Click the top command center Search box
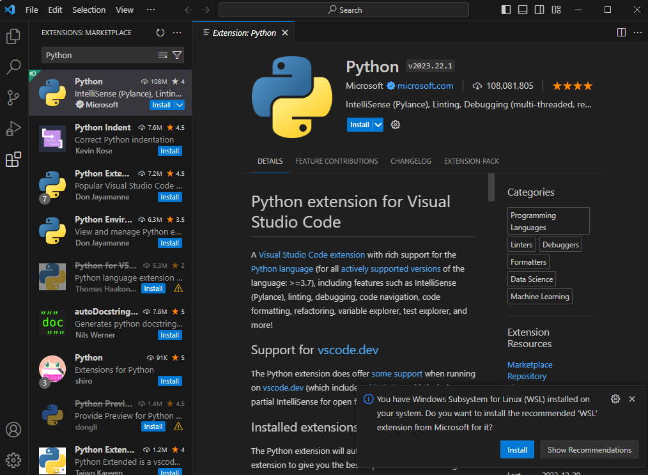The height and width of the screenshot is (475, 648). click(x=344, y=10)
